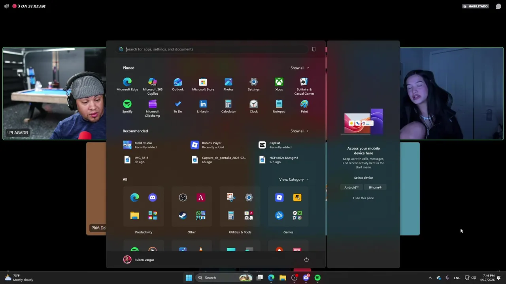Screen dimensions: 506x284
Task: Open the Paint pinned app
Action: tap(304, 106)
